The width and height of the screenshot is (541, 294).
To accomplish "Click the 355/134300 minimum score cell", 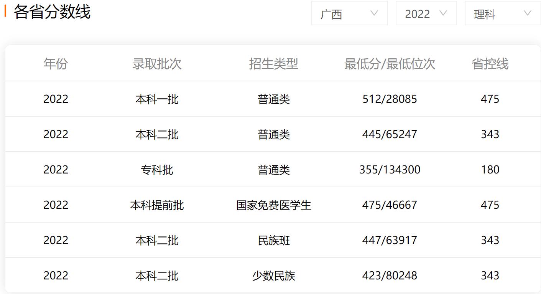I will pos(390,170).
